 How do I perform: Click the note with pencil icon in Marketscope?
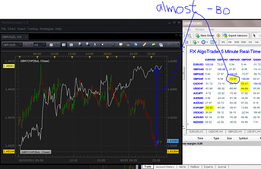[x=121, y=44]
